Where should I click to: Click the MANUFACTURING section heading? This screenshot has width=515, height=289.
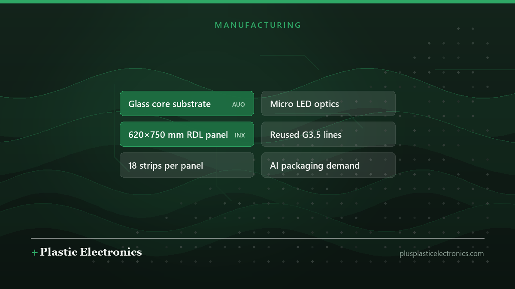(258, 25)
